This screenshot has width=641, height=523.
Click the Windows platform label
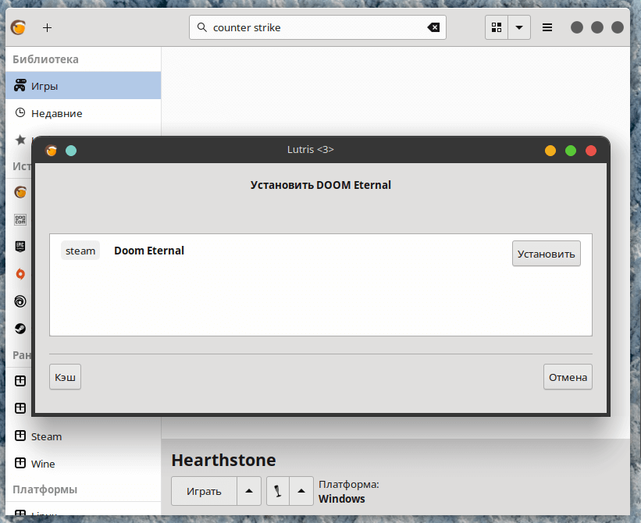pyautogui.click(x=342, y=499)
